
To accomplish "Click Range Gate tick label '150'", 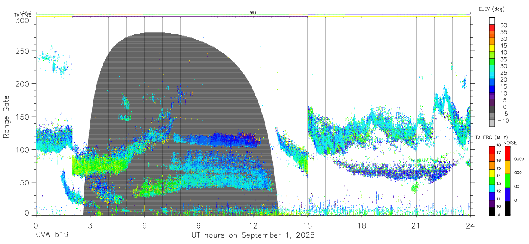I will point(22,117).
